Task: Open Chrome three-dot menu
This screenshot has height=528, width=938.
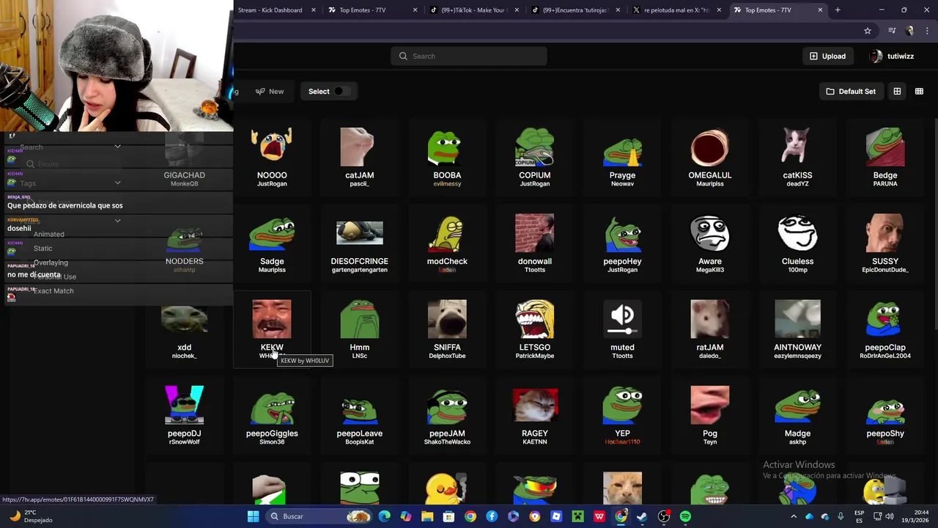Action: click(x=926, y=31)
